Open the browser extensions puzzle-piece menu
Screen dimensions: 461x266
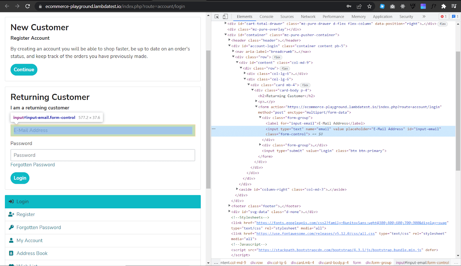point(444,6)
